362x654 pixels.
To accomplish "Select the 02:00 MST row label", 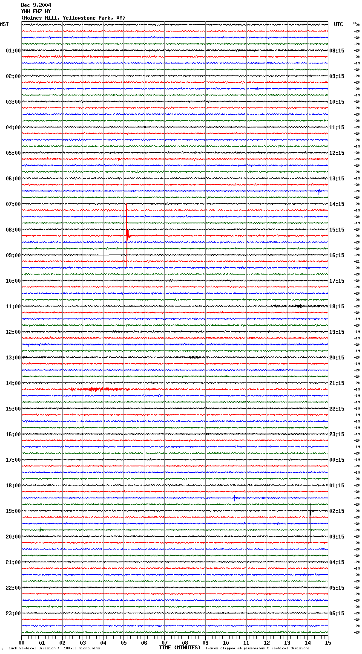I will [x=13, y=76].
